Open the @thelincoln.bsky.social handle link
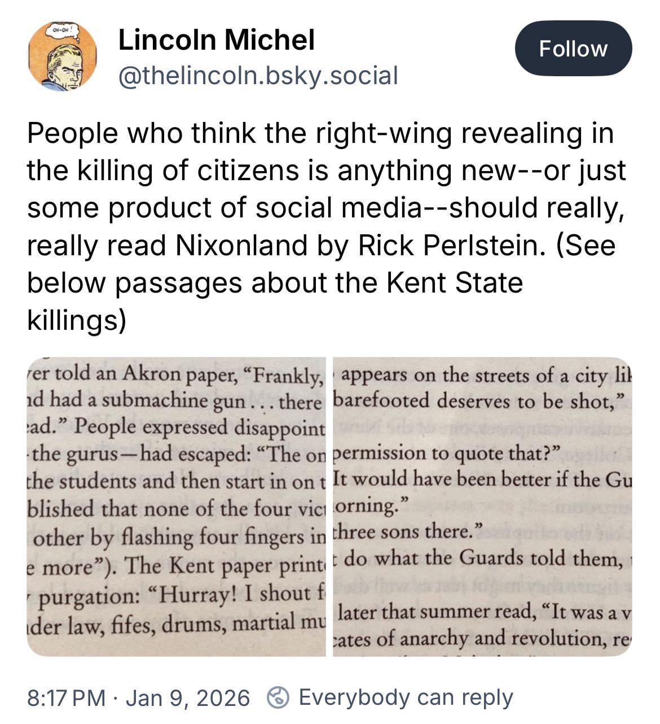 (258, 76)
